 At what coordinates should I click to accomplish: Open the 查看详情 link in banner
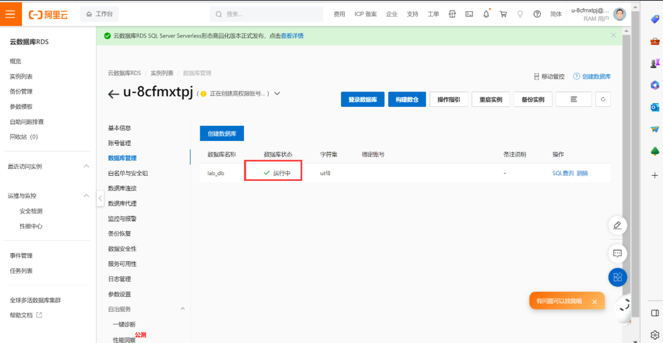292,36
